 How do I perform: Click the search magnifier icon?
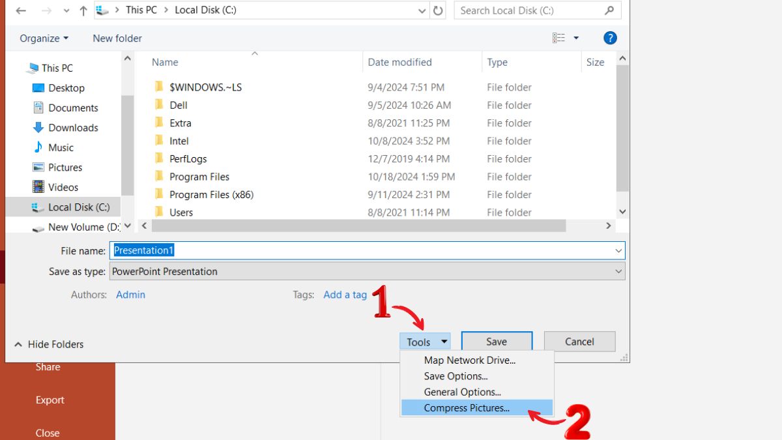609,10
